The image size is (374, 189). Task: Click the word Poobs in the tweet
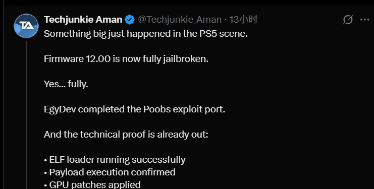coord(157,109)
